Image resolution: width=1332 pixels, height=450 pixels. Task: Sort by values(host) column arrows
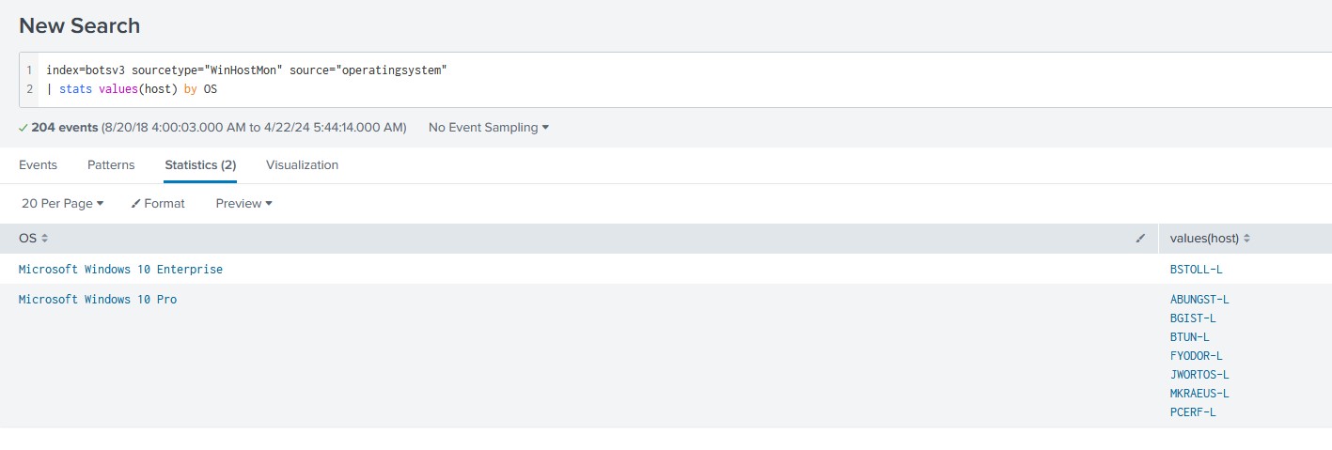pos(1247,240)
